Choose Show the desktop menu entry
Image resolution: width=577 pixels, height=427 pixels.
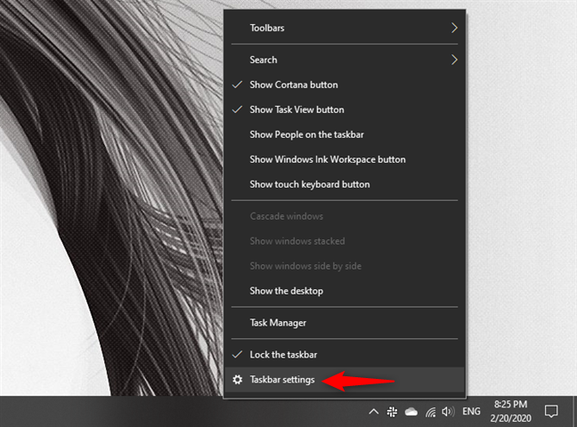click(x=286, y=291)
